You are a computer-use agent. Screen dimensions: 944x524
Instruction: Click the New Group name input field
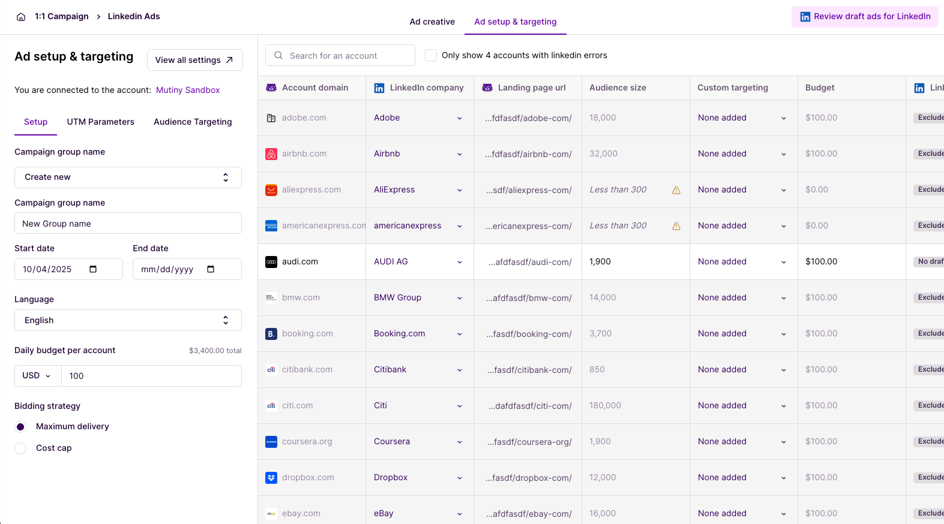pyautogui.click(x=128, y=223)
